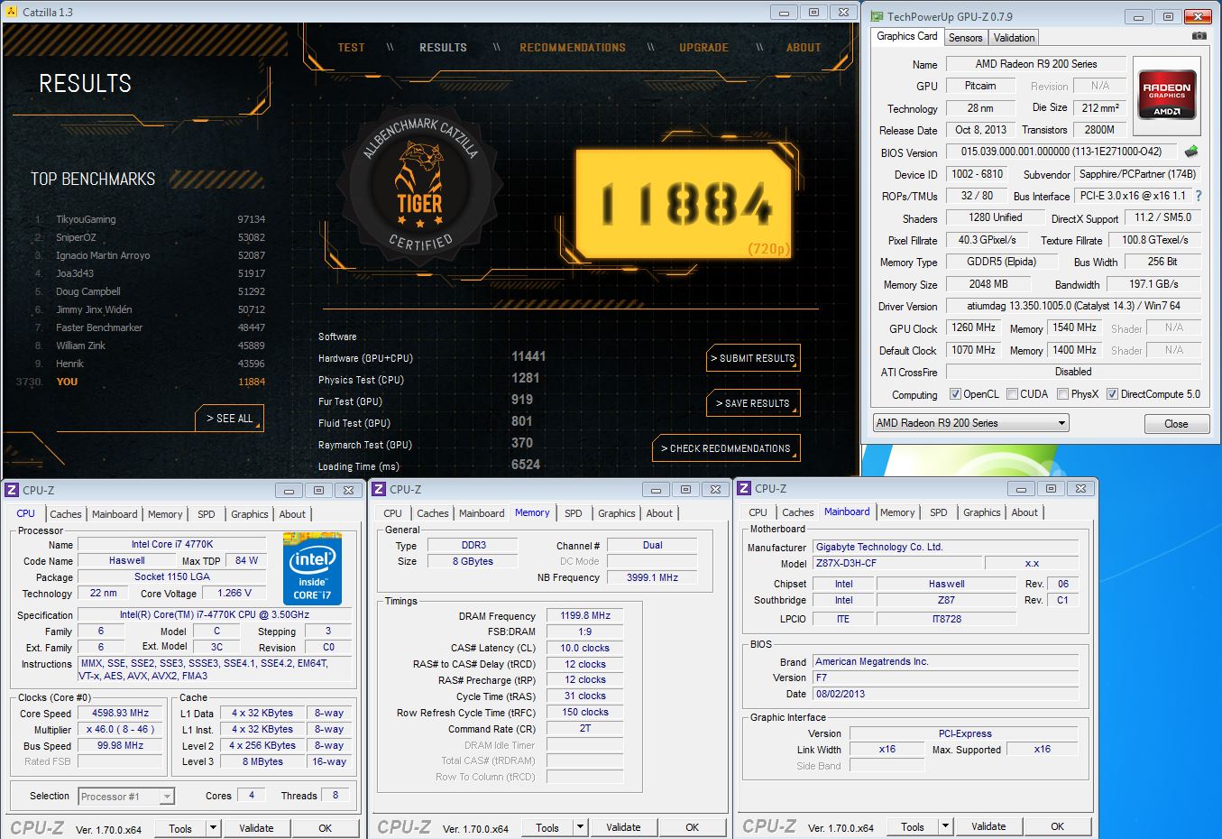Click the Intel Core i7 logo in CPU-Z
The image size is (1222, 839).
[312, 568]
